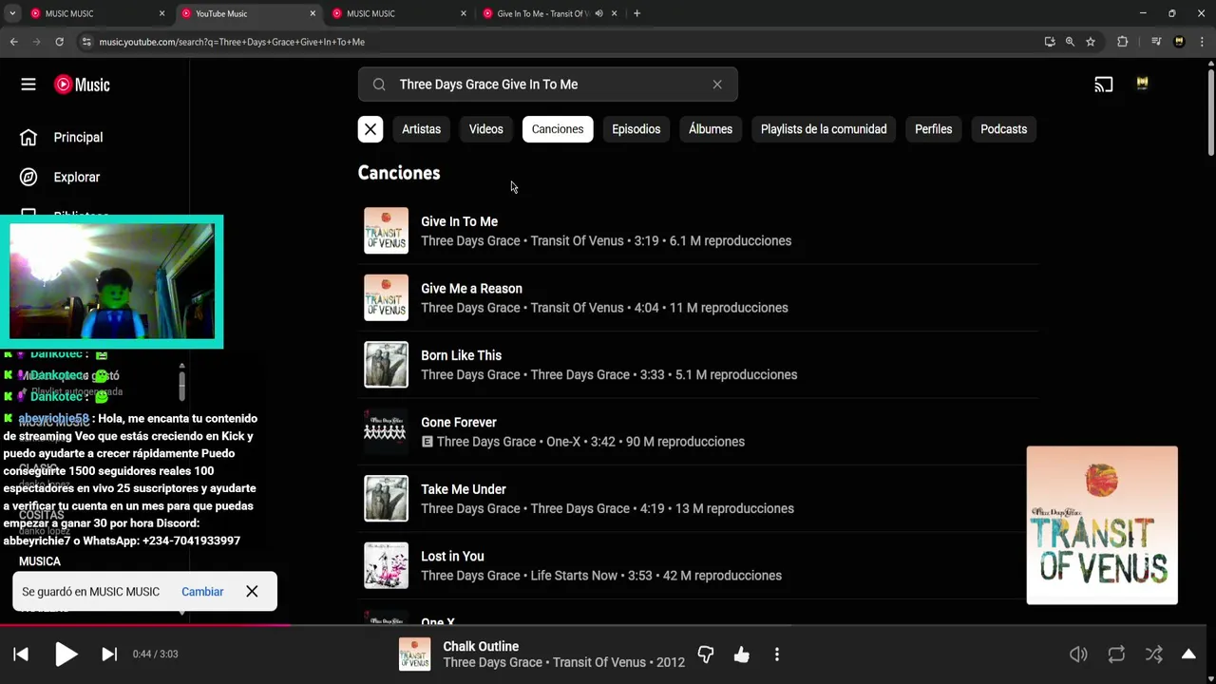Open the account avatar menu

coord(1142,84)
